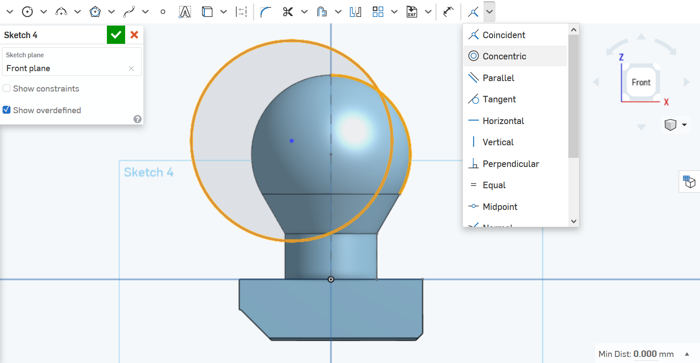Screen dimensions: 700x363
Task: Select the Use (project/convert) tool
Action: 207,12
